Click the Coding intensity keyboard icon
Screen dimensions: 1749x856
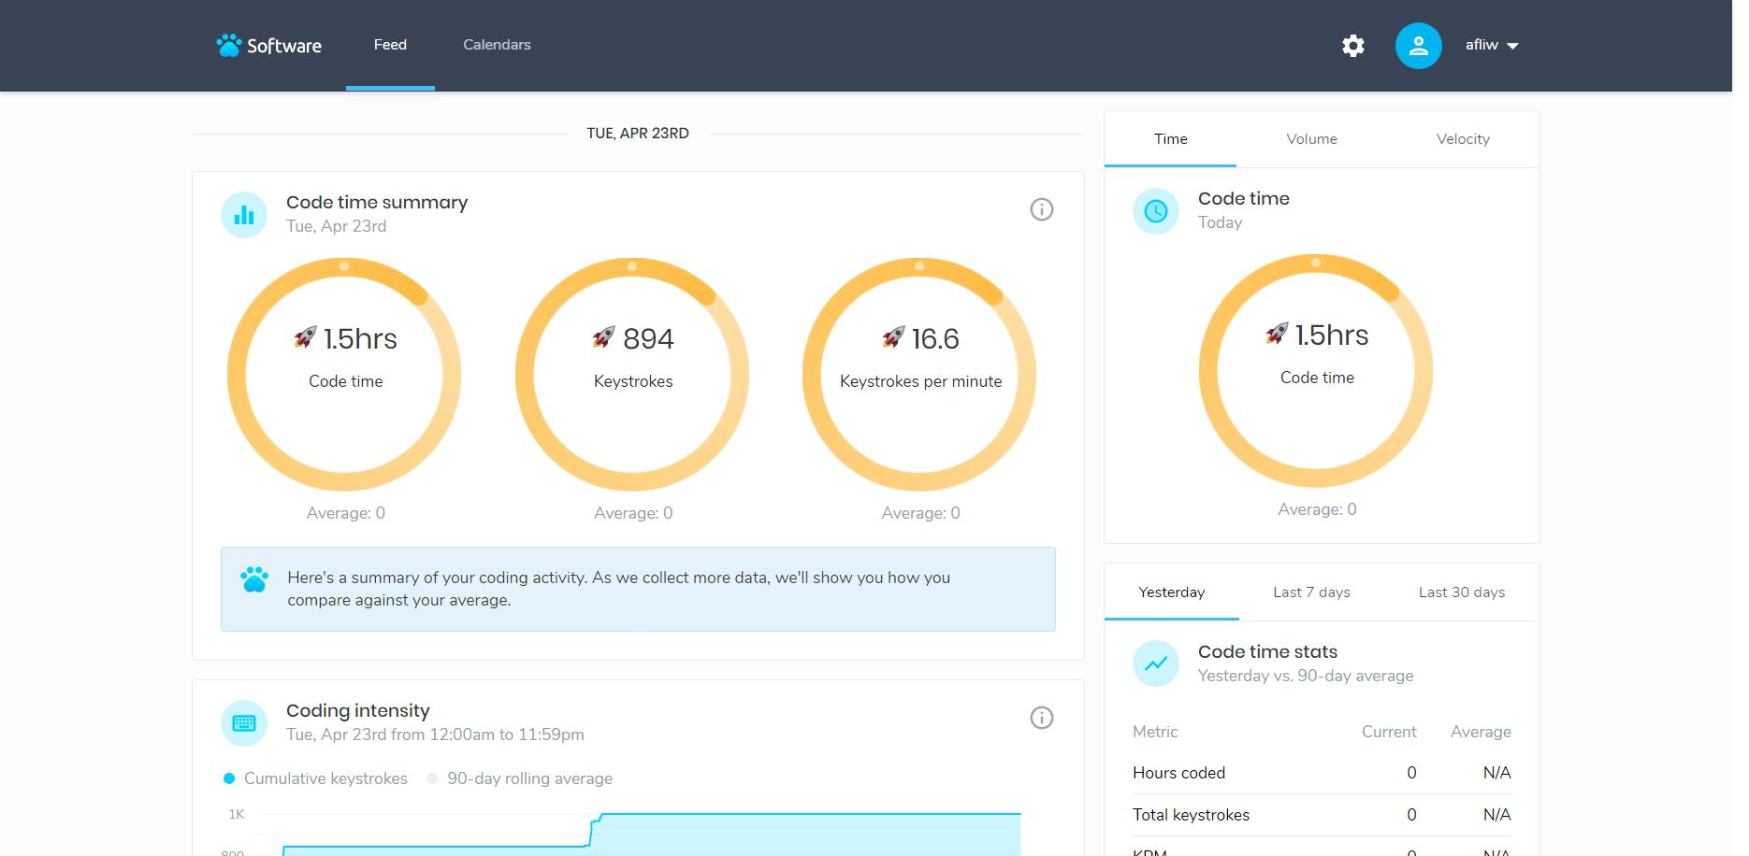click(x=244, y=723)
